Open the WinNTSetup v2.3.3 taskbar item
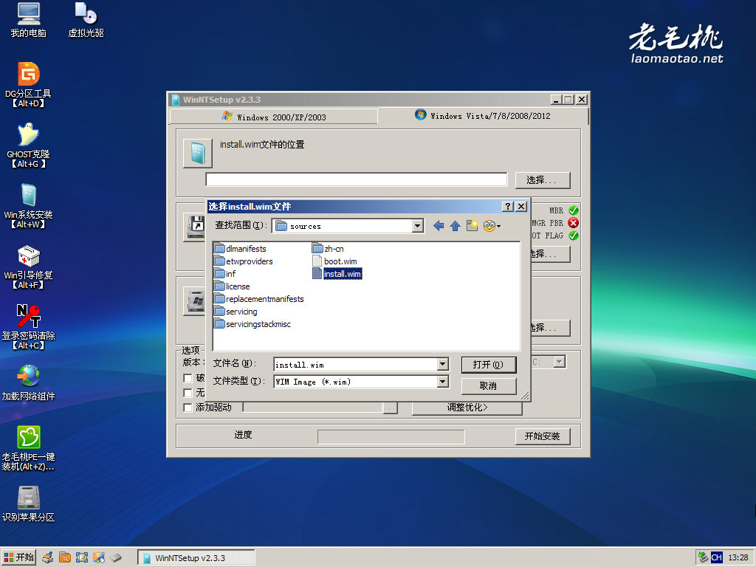 [x=196, y=558]
